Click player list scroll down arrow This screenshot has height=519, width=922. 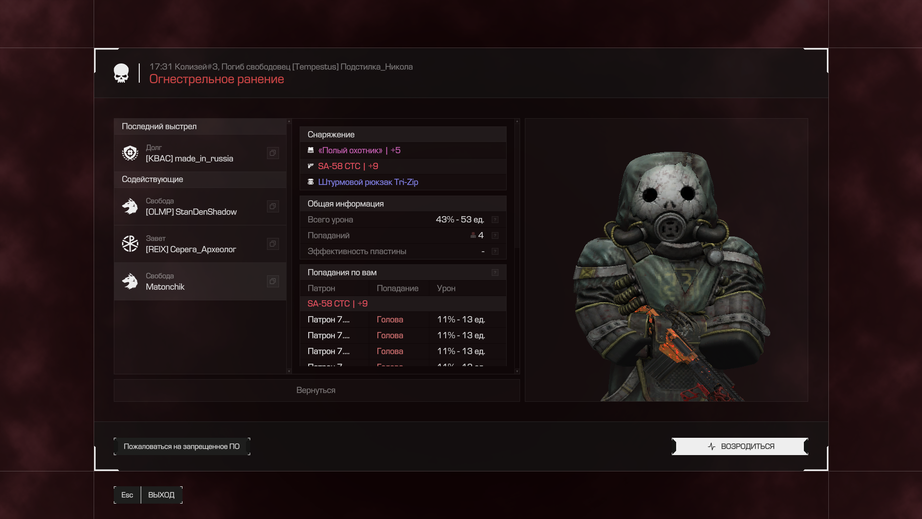(289, 371)
